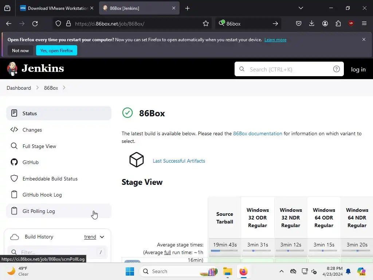Viewport: 373px width, 280px height.
Task: Click Firefox icon in taskbar
Action: coord(243,271)
